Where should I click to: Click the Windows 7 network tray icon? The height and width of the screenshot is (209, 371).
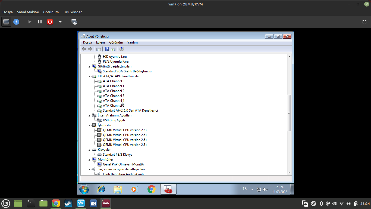click(259, 189)
